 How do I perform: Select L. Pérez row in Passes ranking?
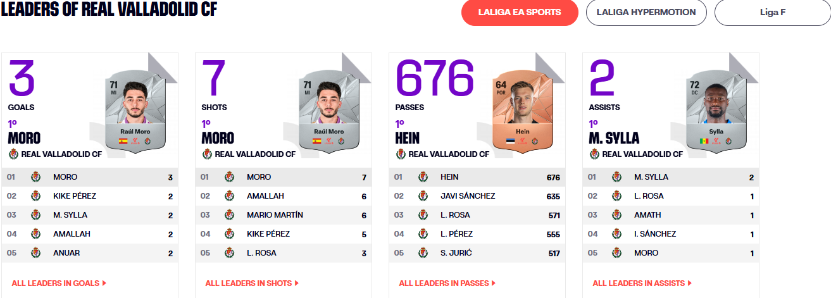click(477, 234)
